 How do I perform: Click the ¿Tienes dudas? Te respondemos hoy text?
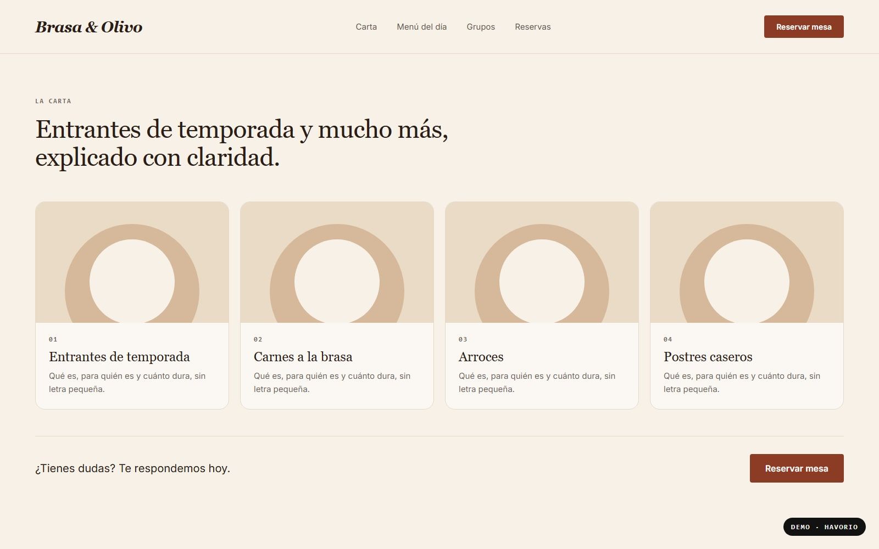click(x=132, y=468)
